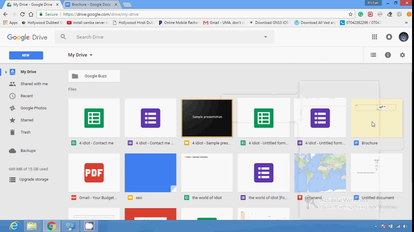Show file details info icon
Screen dimensions: 414x232
pos(388,55)
